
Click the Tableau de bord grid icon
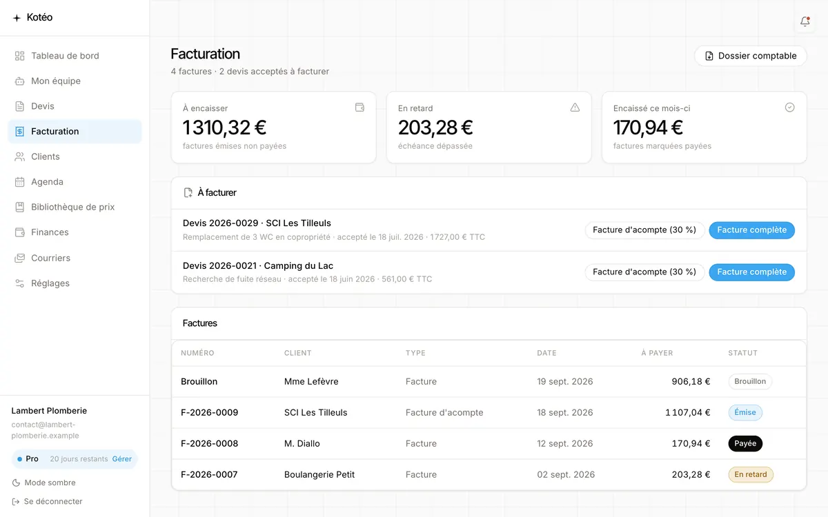pyautogui.click(x=19, y=56)
